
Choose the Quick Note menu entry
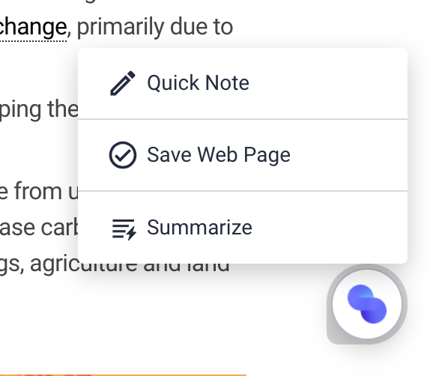[243, 84]
